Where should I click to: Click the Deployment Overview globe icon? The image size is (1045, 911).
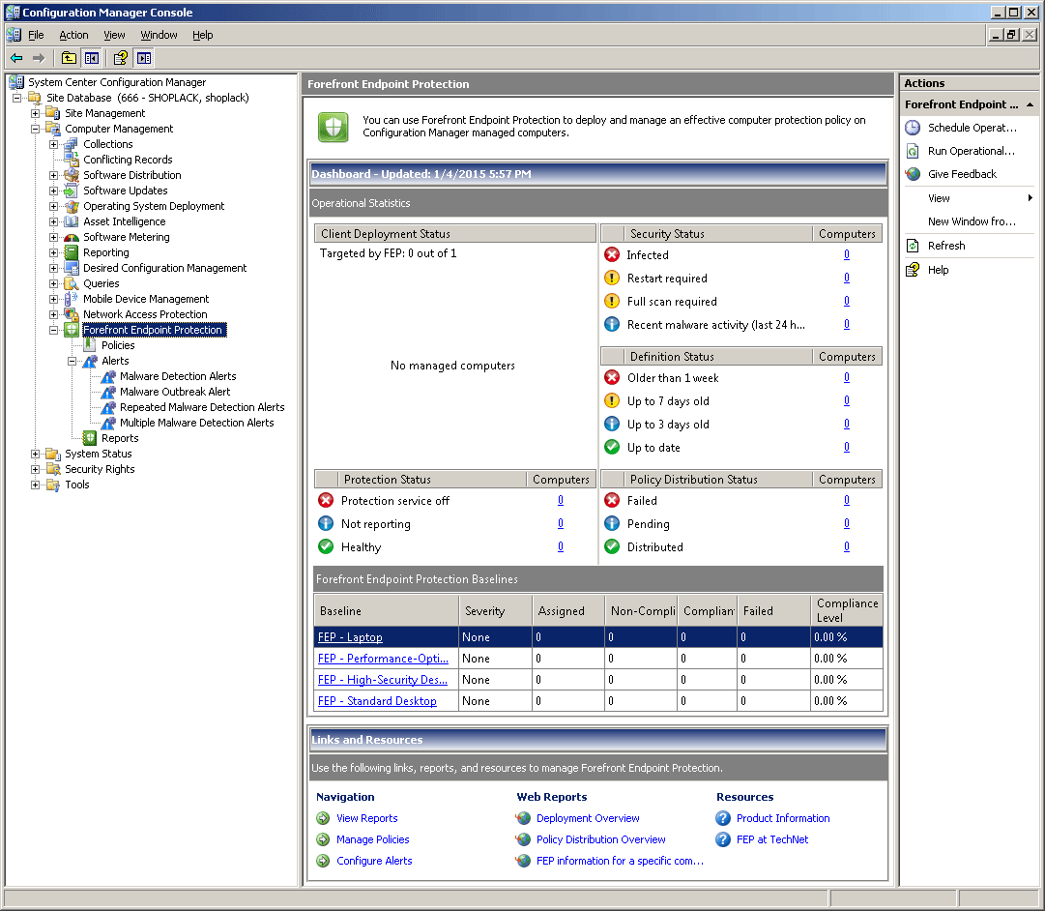(x=523, y=818)
